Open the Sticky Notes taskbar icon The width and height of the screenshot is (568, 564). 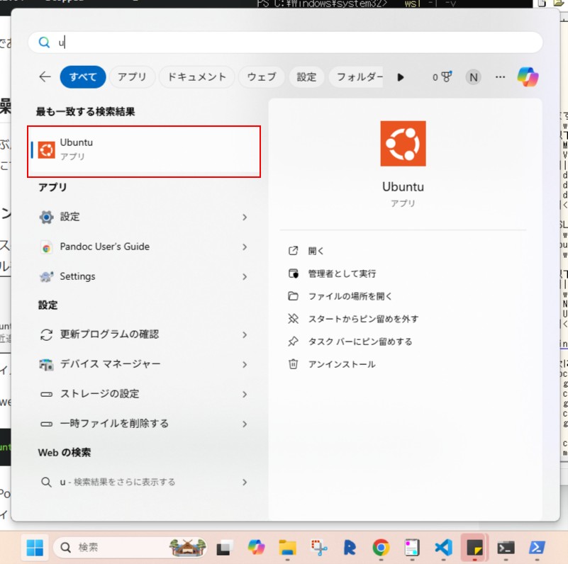pos(474,547)
